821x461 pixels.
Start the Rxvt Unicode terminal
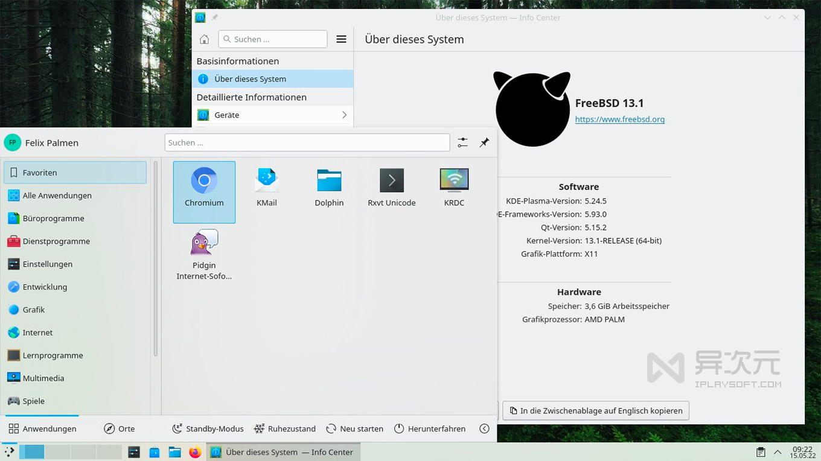(392, 188)
